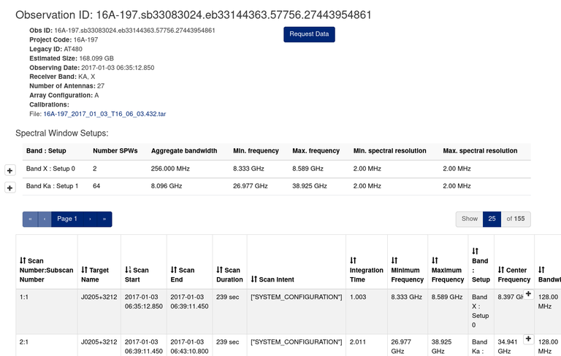Go to the first page of scans
Screen dimensions: 561x356
point(30,219)
